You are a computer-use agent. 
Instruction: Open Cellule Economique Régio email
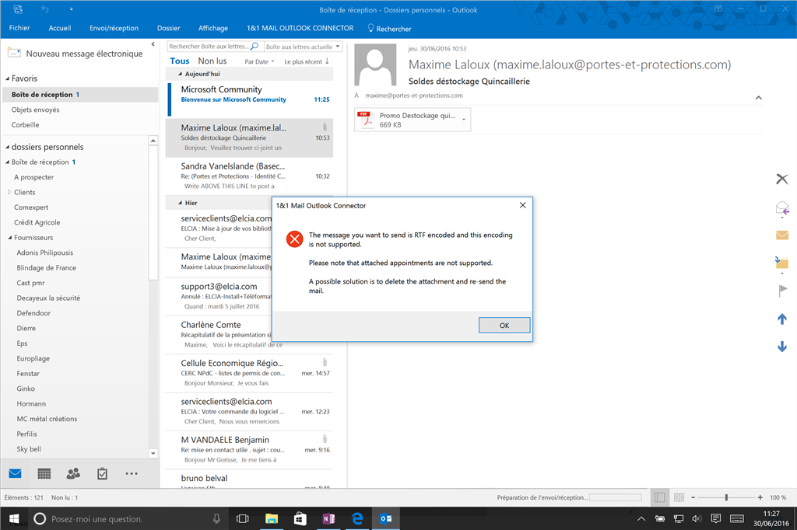pyautogui.click(x=250, y=372)
